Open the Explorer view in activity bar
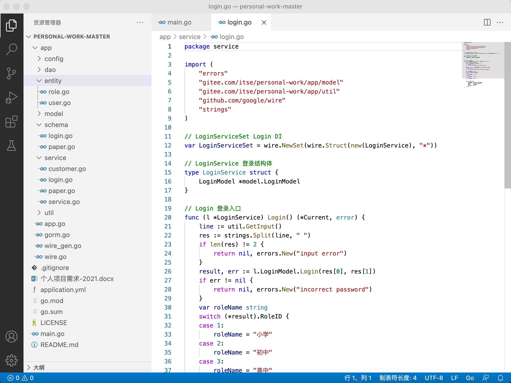 pyautogui.click(x=11, y=25)
